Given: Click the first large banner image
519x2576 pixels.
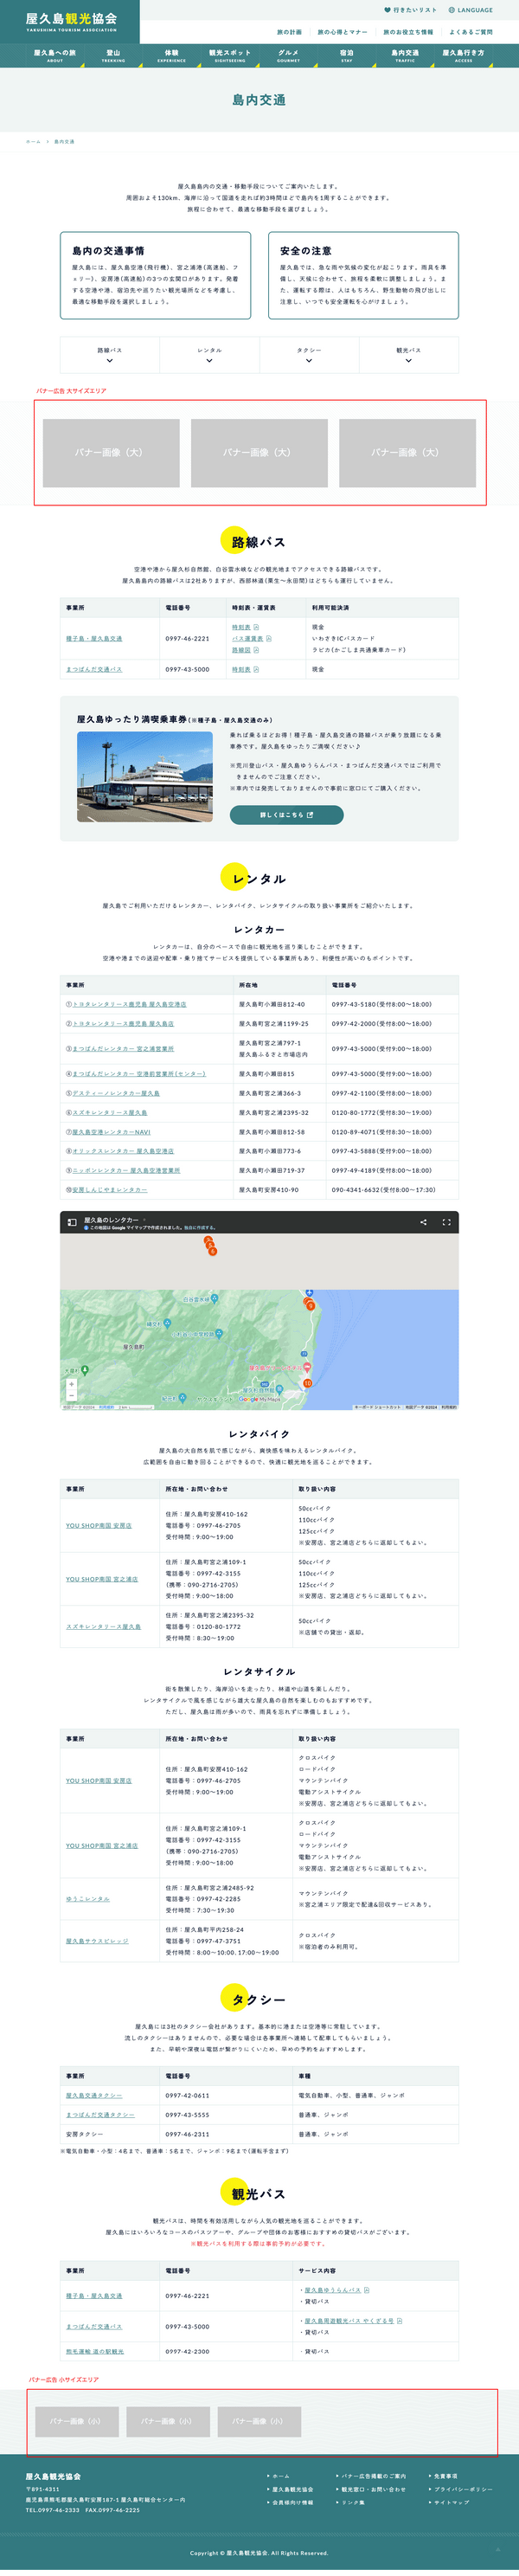Looking at the screenshot, I should 111,453.
